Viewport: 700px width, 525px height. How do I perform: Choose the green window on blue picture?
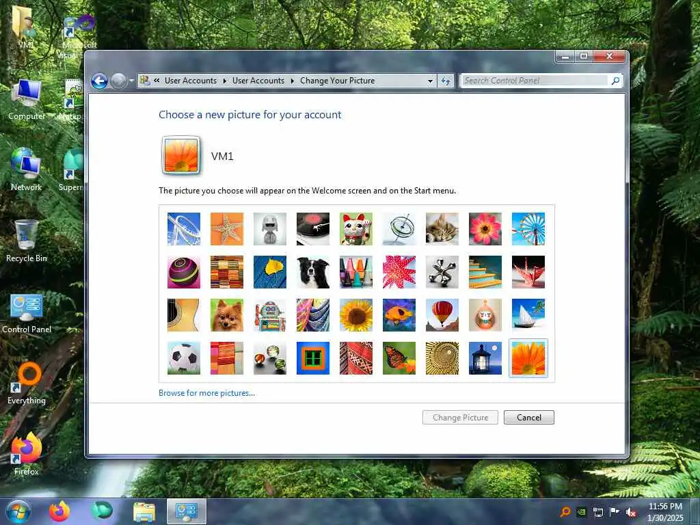(x=313, y=358)
